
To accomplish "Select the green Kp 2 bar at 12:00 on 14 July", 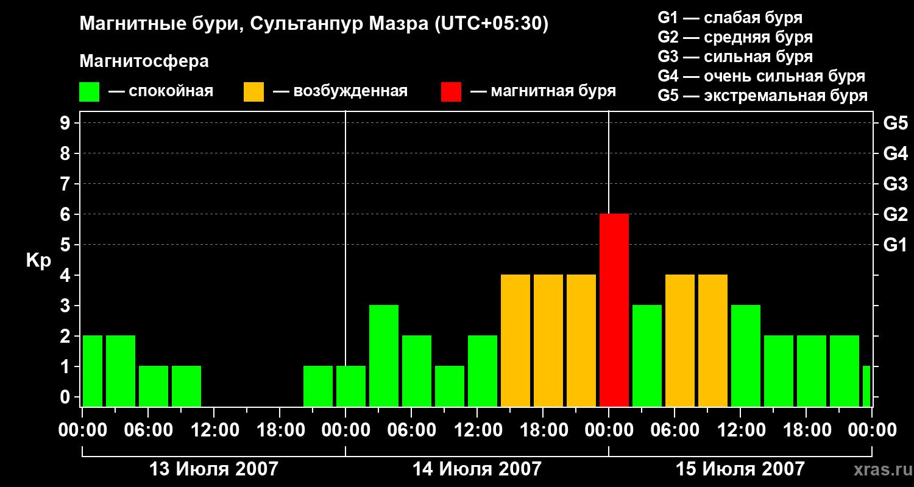I will [483, 371].
